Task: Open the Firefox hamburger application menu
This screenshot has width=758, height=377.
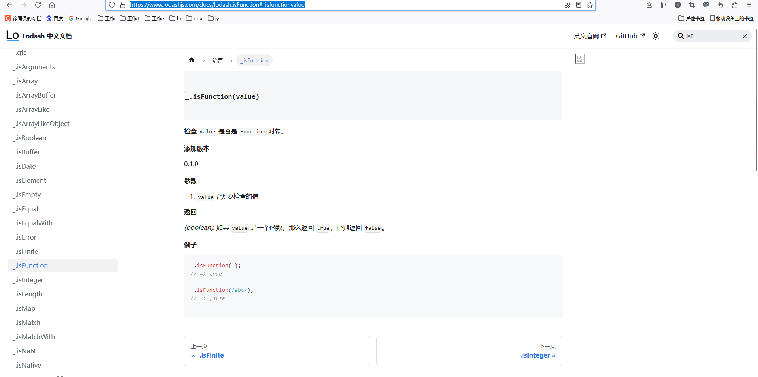Action: [749, 5]
